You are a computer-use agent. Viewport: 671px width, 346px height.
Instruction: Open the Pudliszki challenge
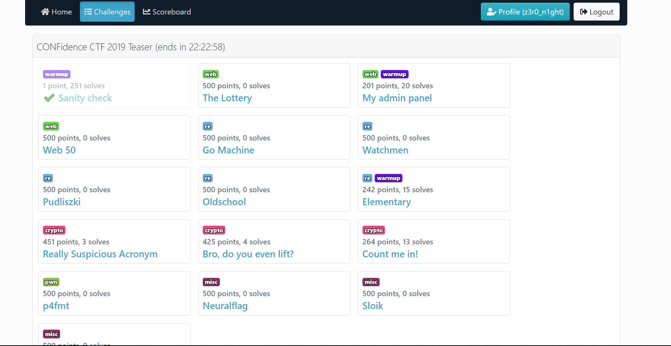62,202
